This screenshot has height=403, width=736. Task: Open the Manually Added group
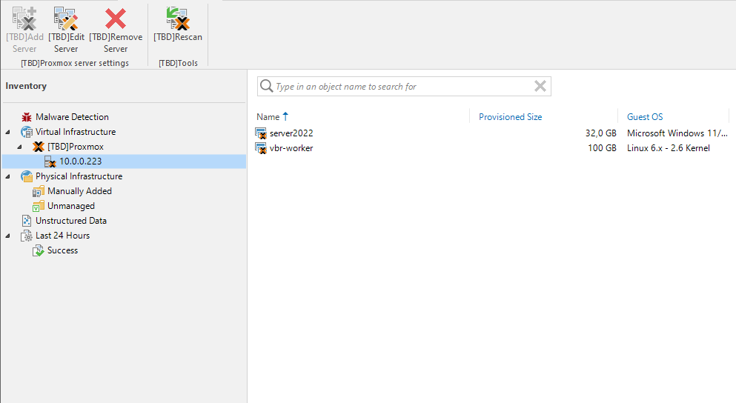coord(79,191)
